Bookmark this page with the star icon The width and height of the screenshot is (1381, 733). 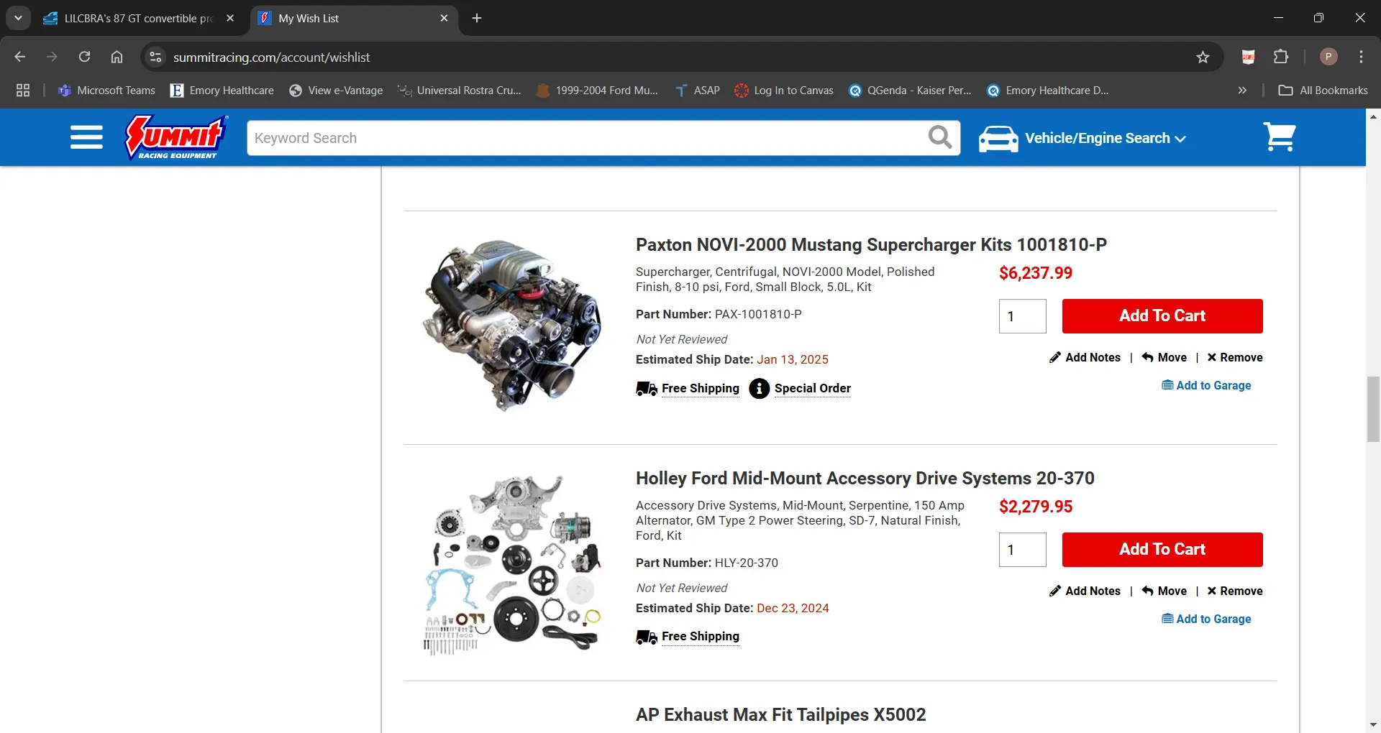[x=1203, y=57]
